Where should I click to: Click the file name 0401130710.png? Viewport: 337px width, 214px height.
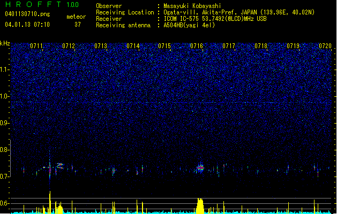click(27, 14)
